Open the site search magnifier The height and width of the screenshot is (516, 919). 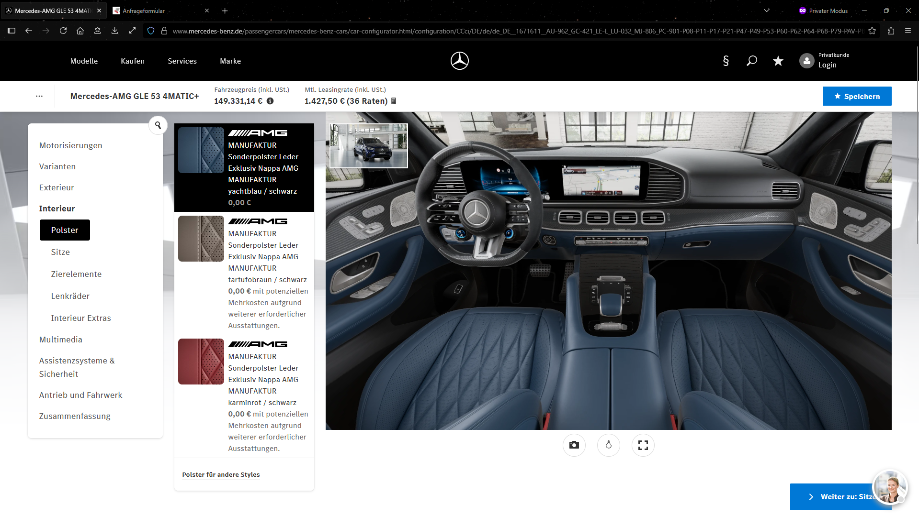(x=751, y=61)
